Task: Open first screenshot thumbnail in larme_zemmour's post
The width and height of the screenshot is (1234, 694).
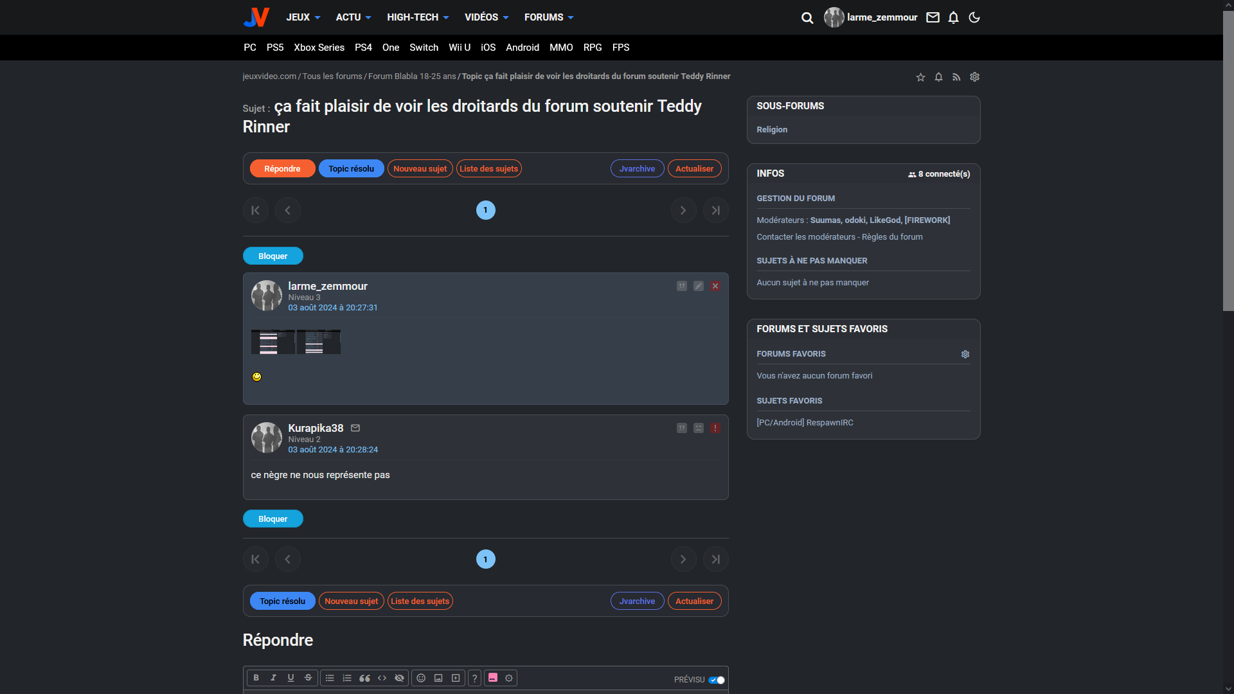Action: tap(273, 342)
